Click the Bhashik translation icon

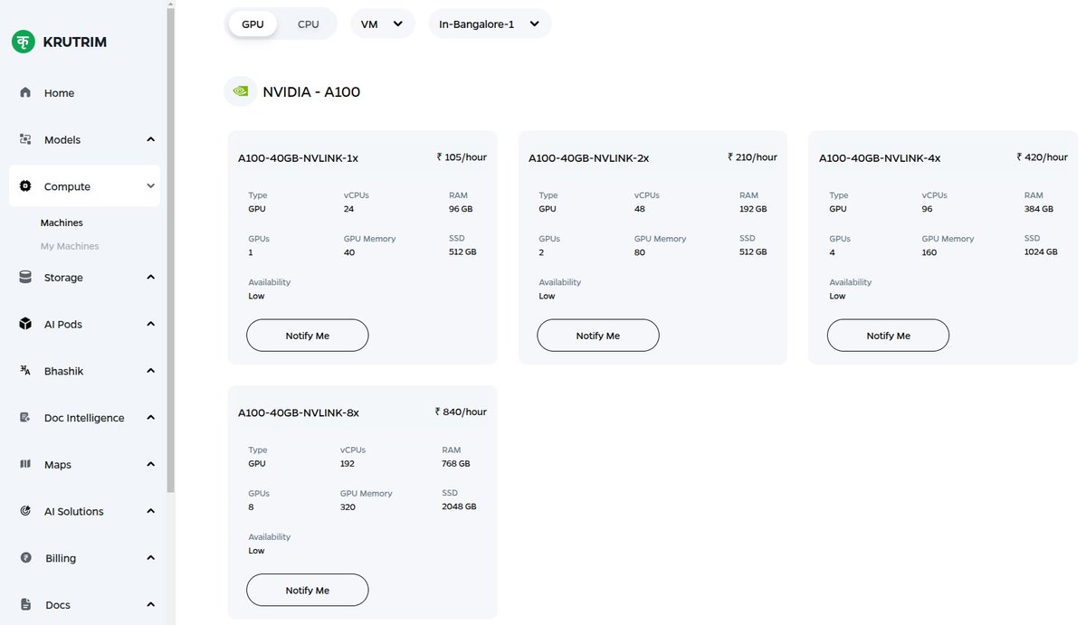pyautogui.click(x=25, y=371)
